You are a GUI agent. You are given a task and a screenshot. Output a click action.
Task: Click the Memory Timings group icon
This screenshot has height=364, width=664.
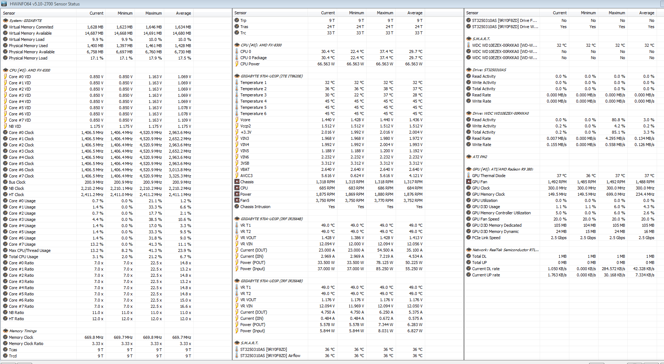click(x=5, y=331)
